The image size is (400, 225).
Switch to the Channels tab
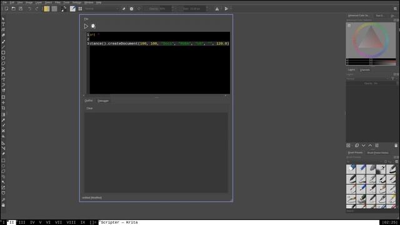tap(365, 69)
